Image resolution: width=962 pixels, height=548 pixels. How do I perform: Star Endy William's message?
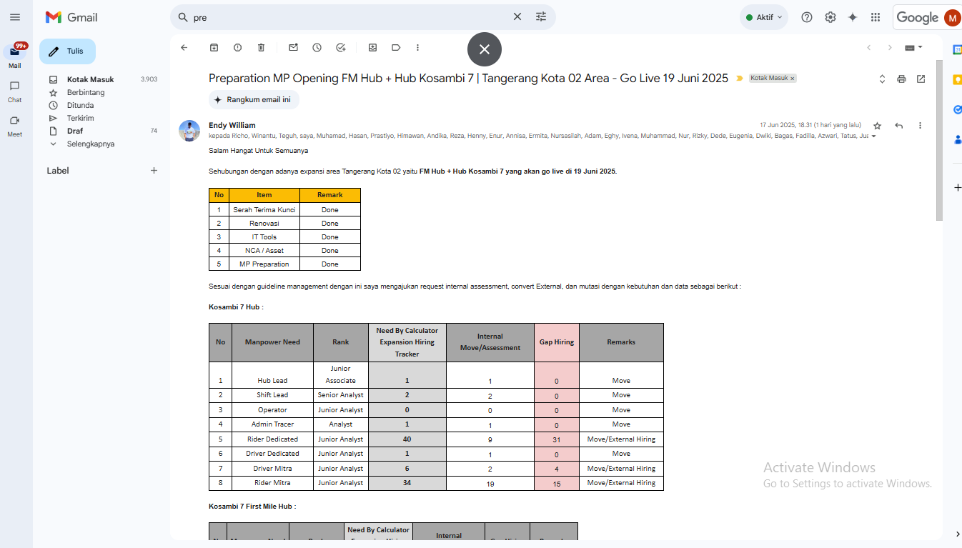click(877, 126)
